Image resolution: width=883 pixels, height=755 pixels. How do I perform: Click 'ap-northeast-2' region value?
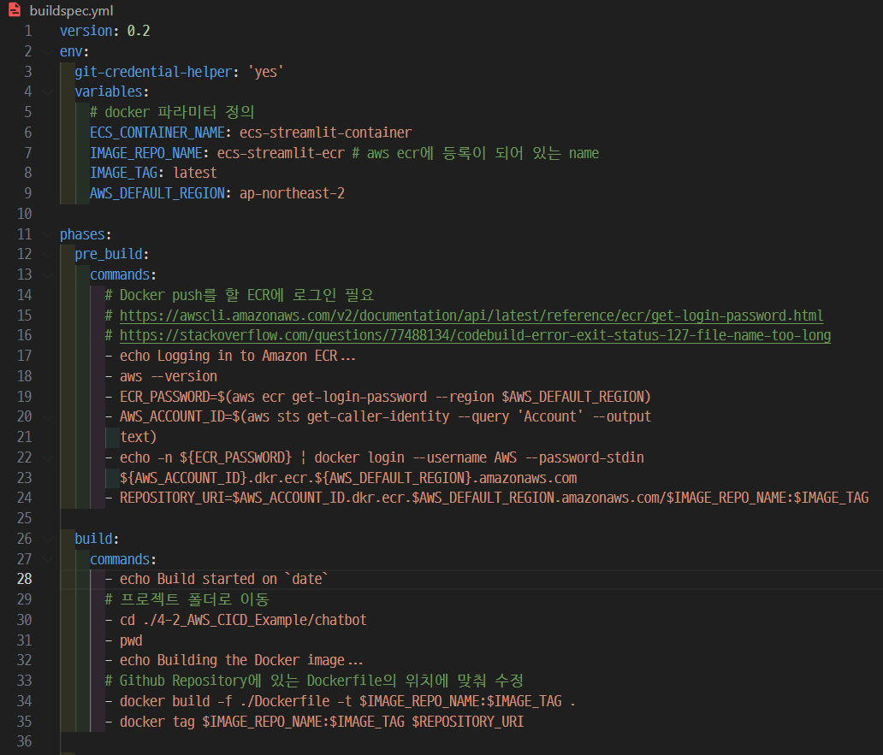point(292,193)
